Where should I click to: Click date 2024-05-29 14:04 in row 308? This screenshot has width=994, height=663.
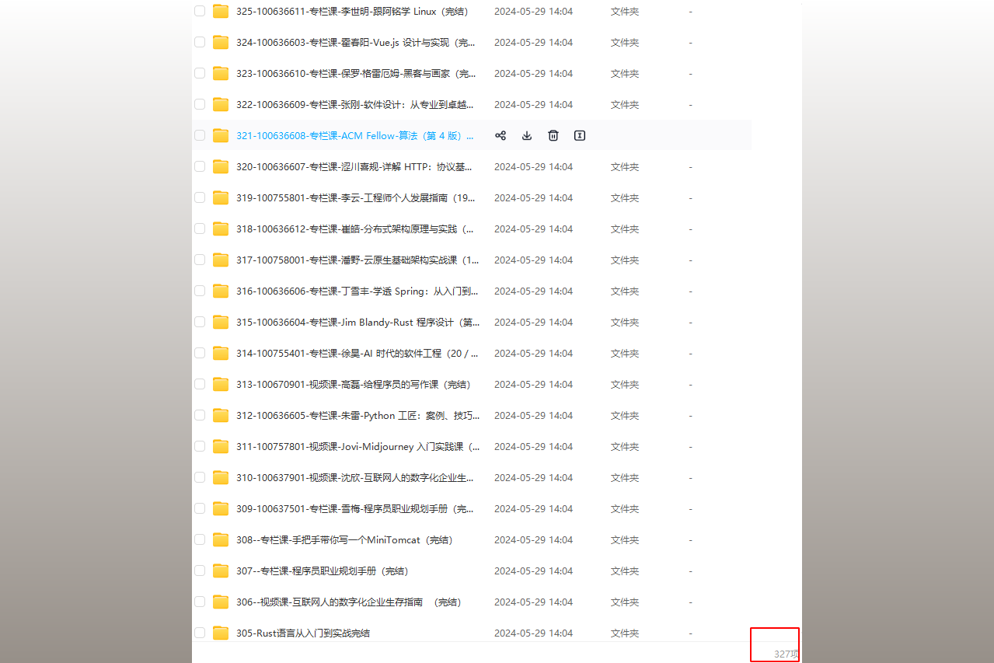533,539
